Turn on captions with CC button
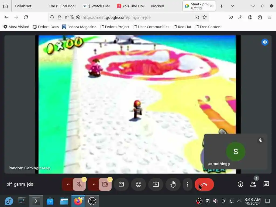The image size is (276, 207). [121, 184]
